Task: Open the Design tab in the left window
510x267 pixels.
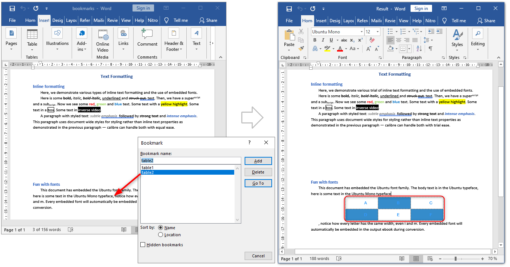Action: click(x=58, y=20)
